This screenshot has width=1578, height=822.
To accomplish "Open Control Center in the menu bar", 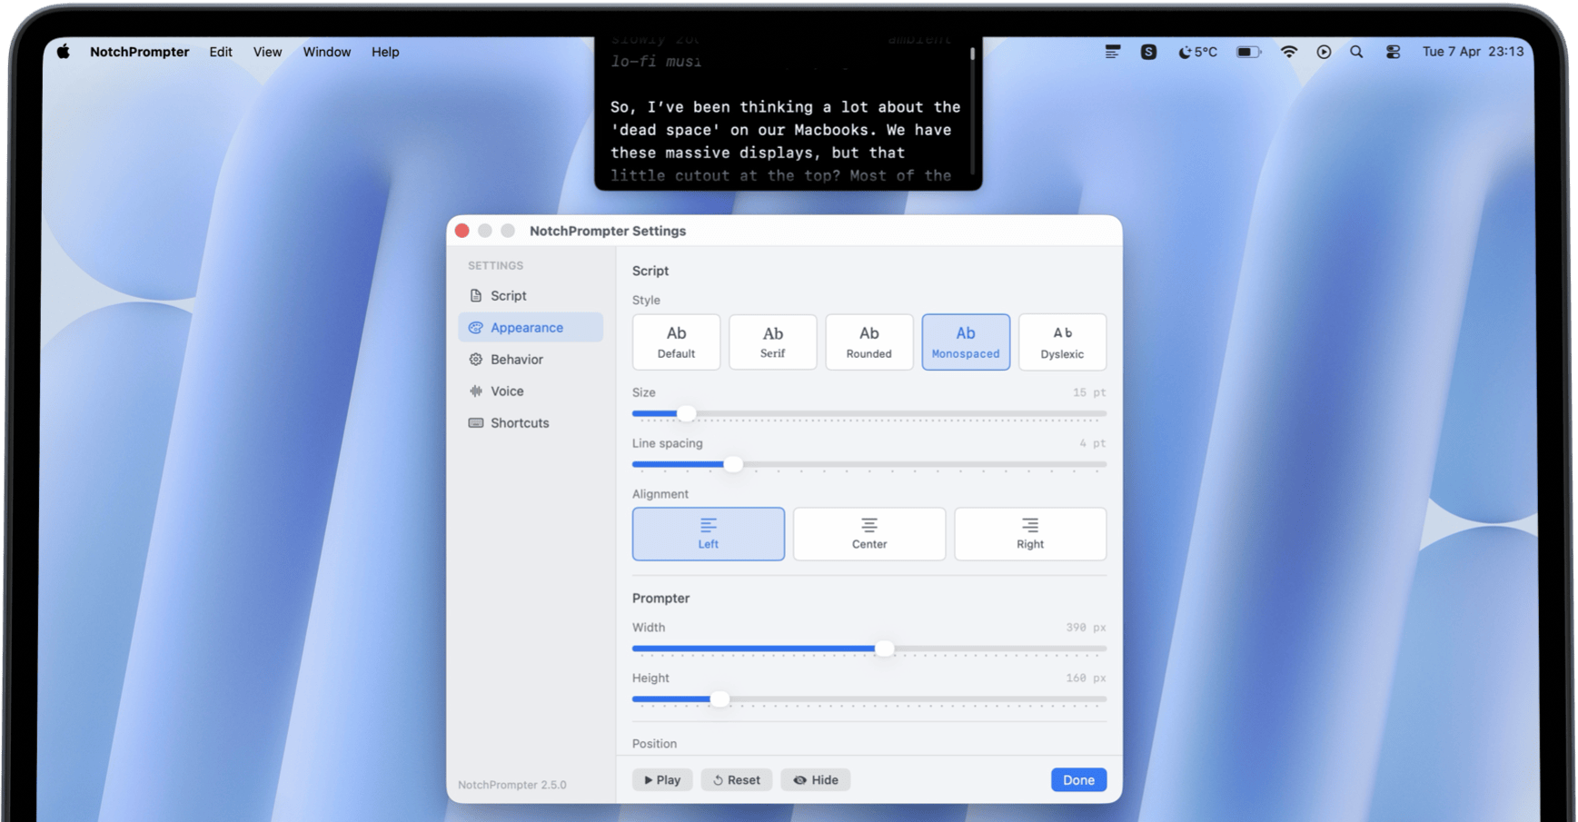I will pos(1393,52).
